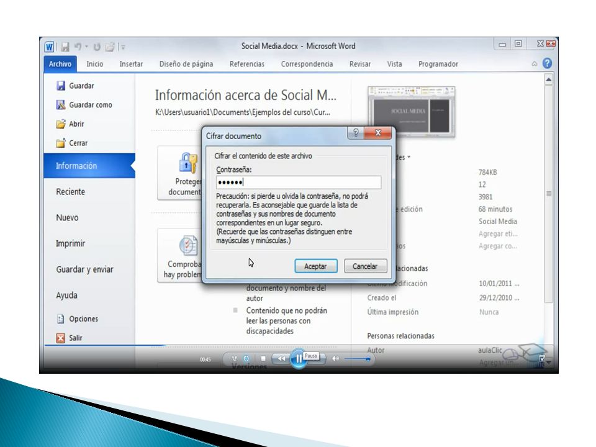
Task: Switch to the Vista tab
Action: click(x=395, y=64)
